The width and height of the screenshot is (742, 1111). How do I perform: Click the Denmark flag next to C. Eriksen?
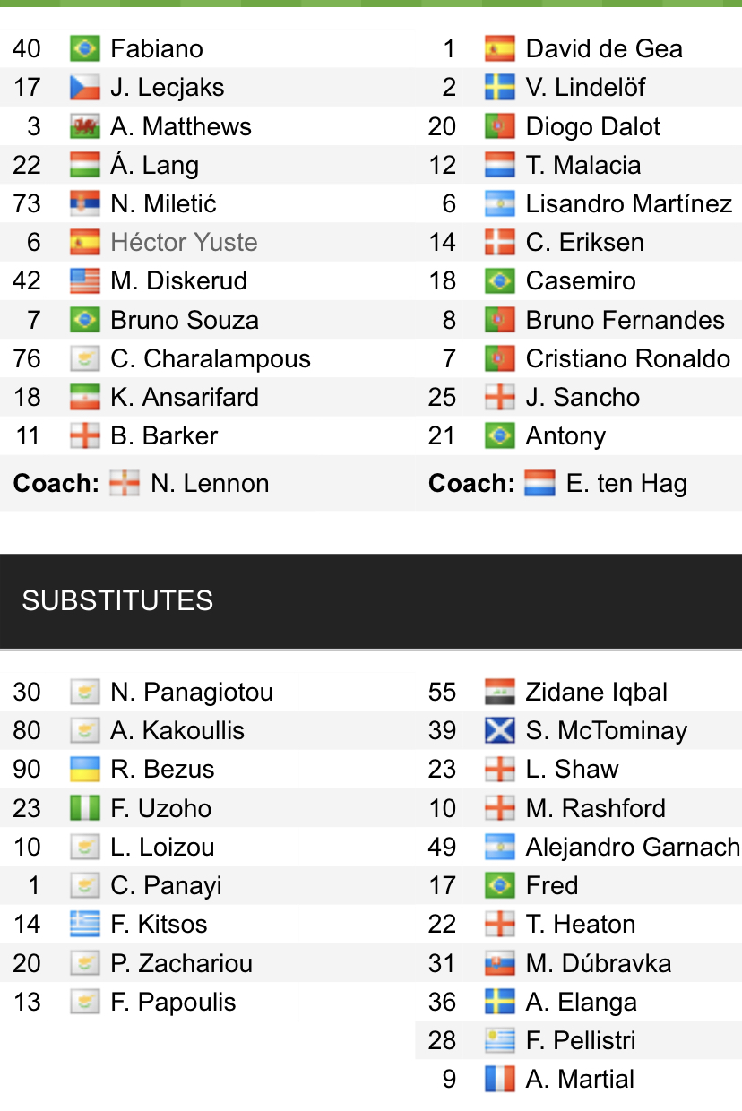tap(499, 242)
